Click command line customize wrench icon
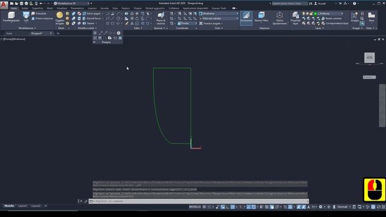 coord(86,201)
